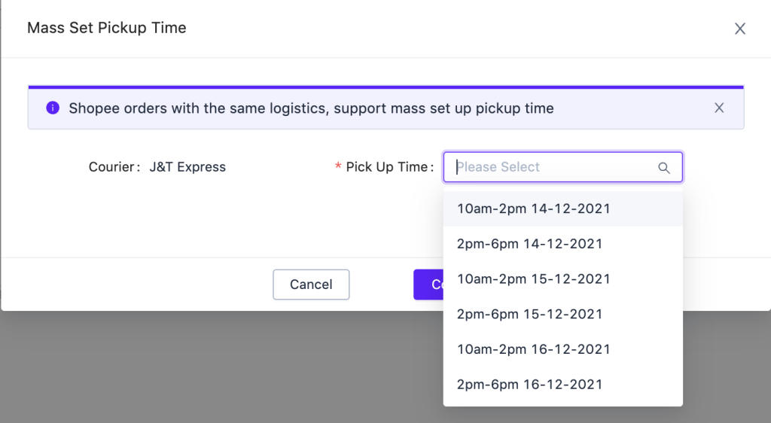Choose 10am-2pm 16-12-2021 pickup time

(562, 349)
